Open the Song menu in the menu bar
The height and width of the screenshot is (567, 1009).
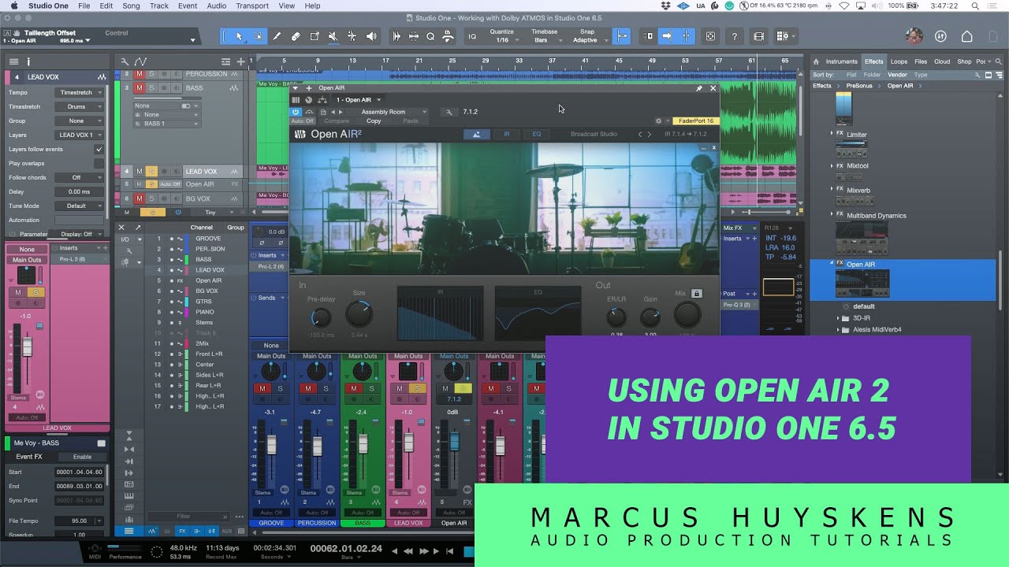[131, 6]
